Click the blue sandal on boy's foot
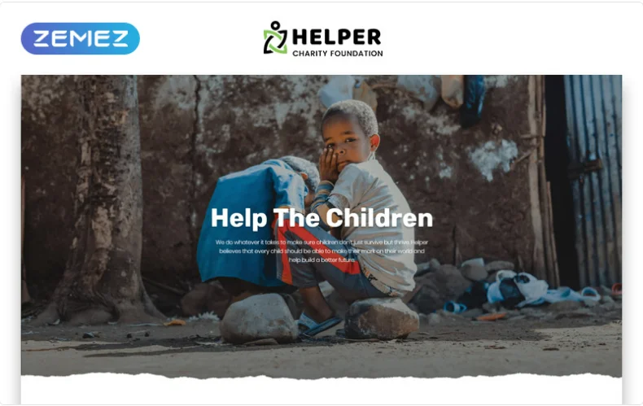 pos(319,324)
